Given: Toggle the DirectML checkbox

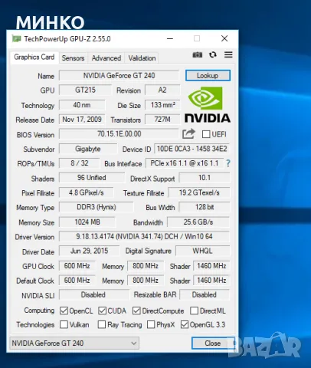Looking at the screenshot, I should click(x=194, y=310).
